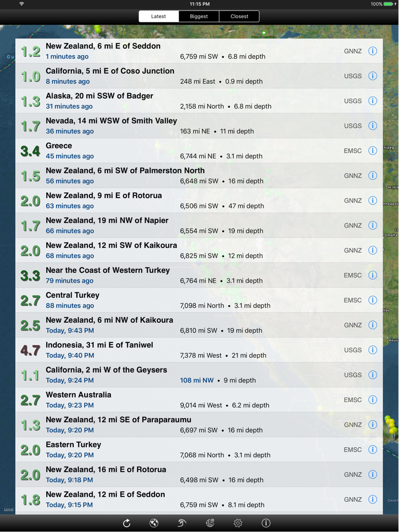The width and height of the screenshot is (399, 532).
Task: Select the Latest tab
Action: [x=158, y=16]
